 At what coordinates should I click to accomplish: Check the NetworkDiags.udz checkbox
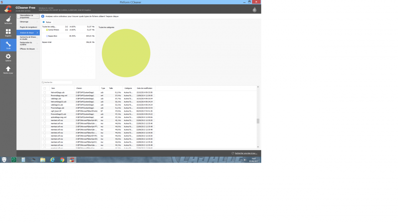pyautogui.click(x=45, y=92)
